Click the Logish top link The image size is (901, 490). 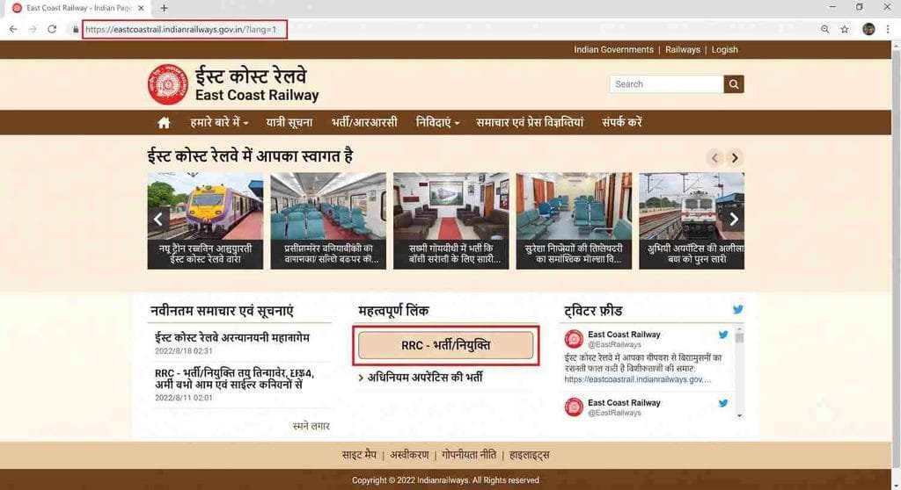(725, 50)
